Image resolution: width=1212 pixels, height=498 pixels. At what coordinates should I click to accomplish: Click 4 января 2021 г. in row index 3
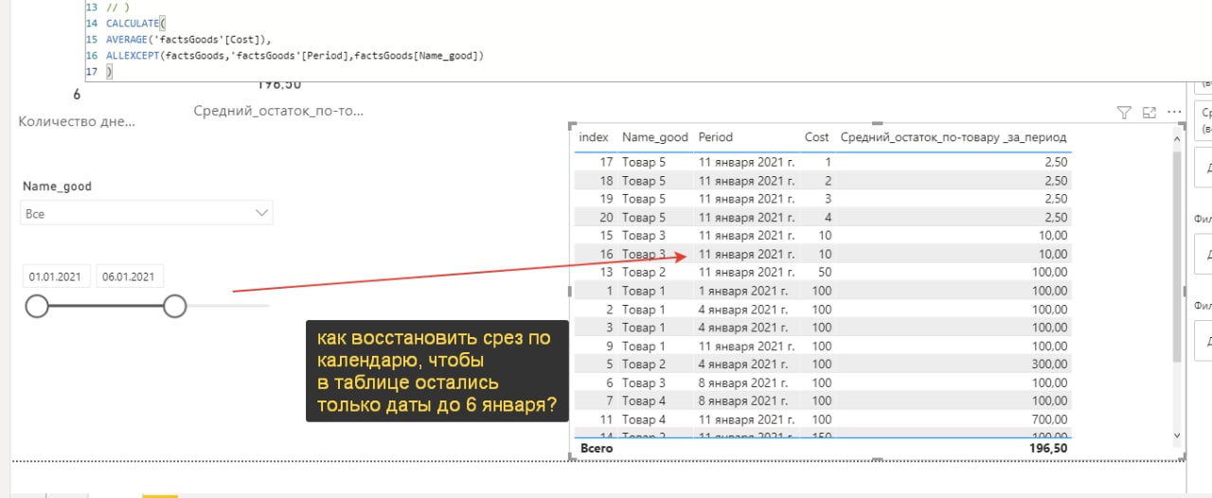743,328
